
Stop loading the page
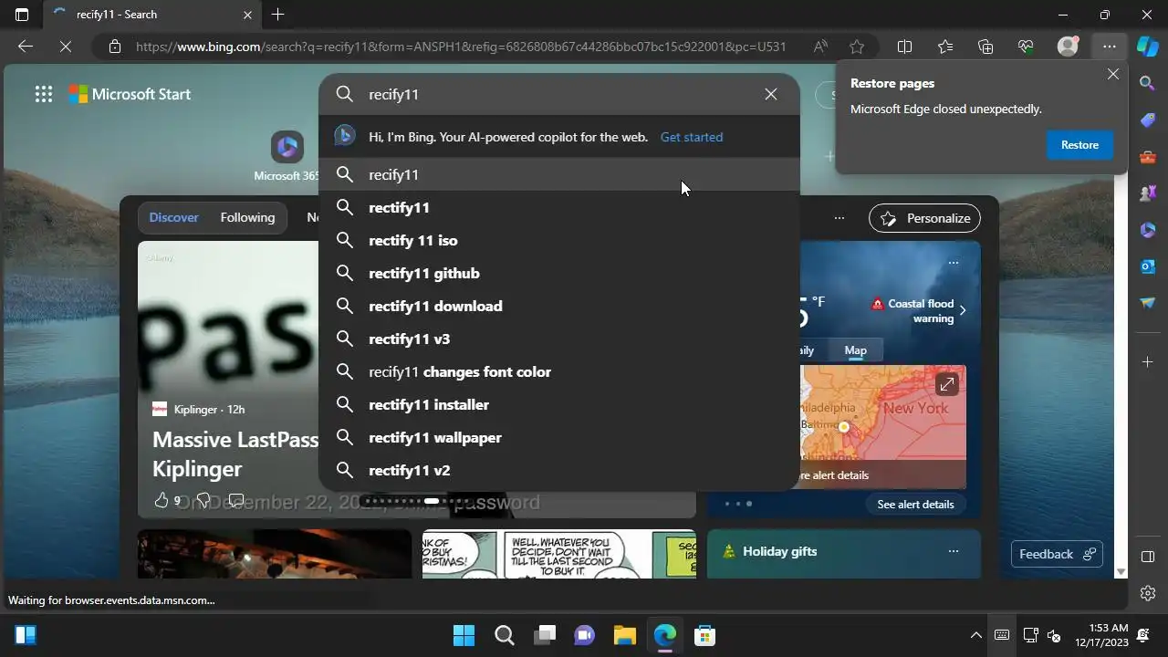click(x=66, y=47)
